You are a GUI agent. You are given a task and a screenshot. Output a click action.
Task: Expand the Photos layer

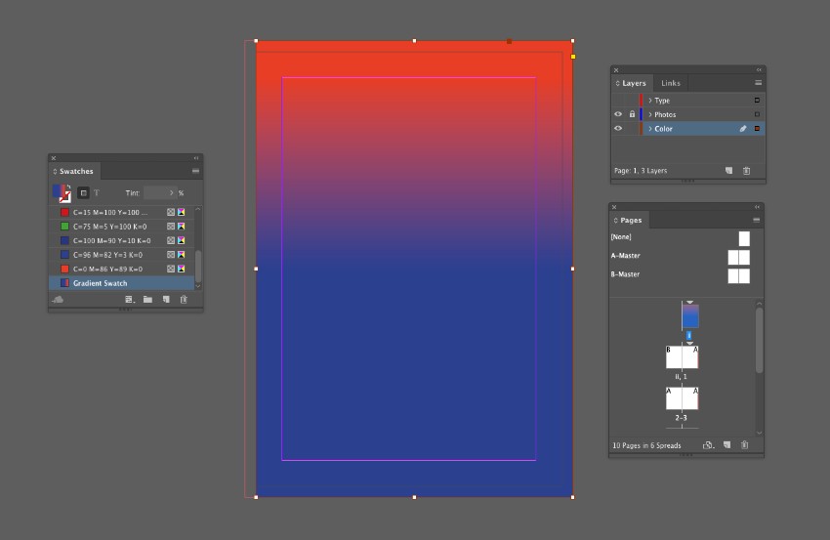click(x=650, y=114)
